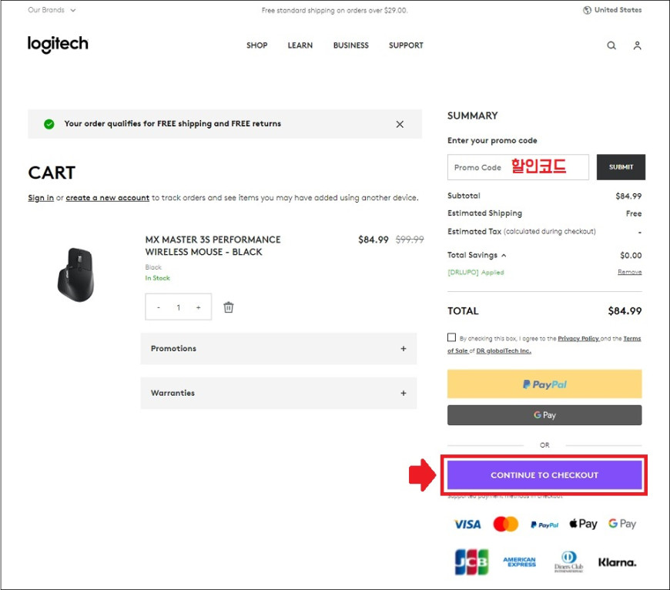Click the globe icon beside United States
Screen dimensions: 670x590
click(x=587, y=10)
